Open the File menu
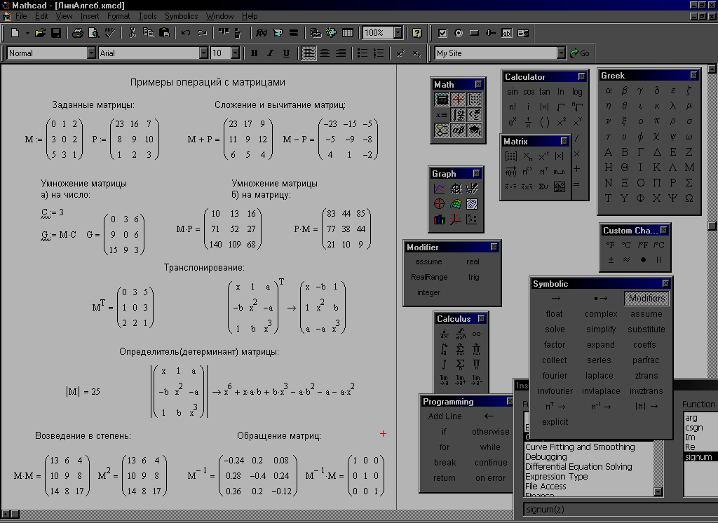 21,16
